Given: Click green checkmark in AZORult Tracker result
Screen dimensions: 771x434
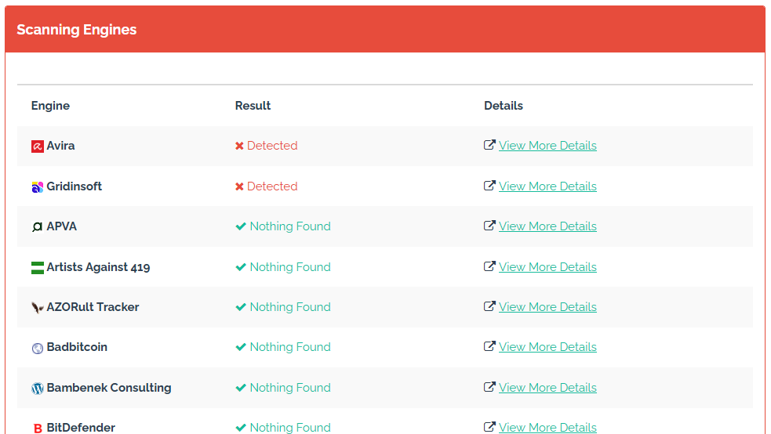Looking at the screenshot, I should tap(241, 307).
